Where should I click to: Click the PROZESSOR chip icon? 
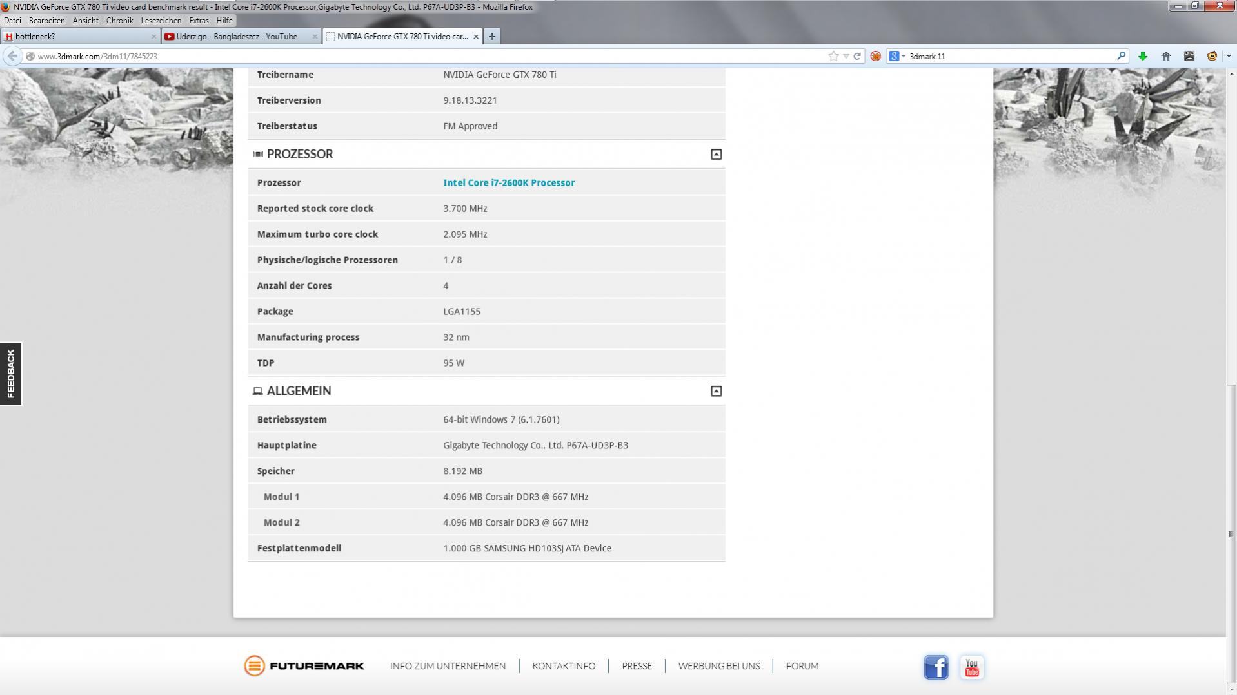click(258, 155)
